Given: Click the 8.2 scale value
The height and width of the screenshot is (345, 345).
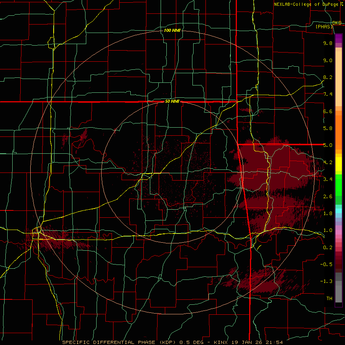Looking at the screenshot, I should 328,77.
